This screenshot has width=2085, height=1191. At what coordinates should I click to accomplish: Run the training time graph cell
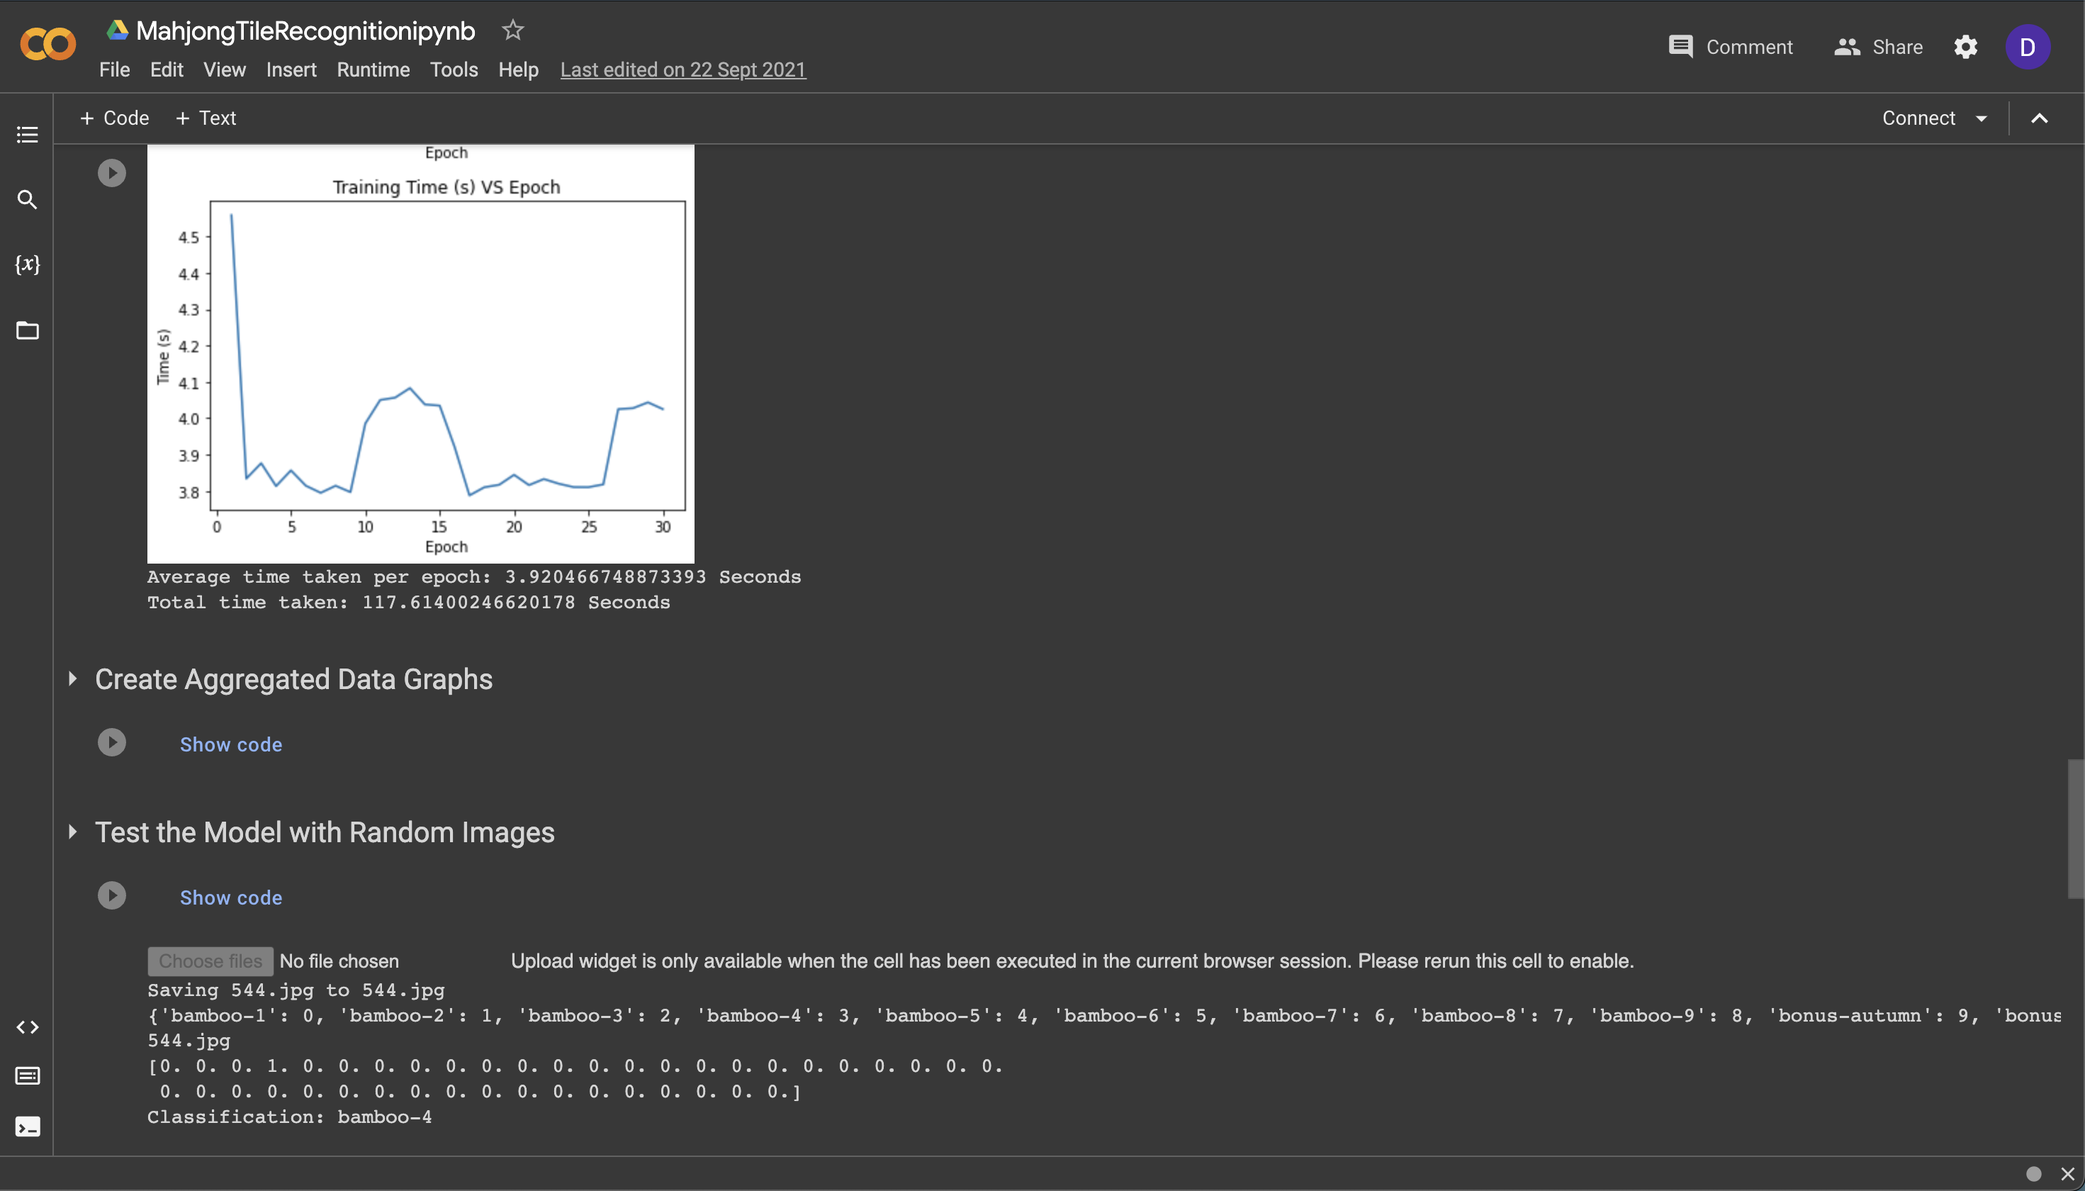tap(112, 172)
